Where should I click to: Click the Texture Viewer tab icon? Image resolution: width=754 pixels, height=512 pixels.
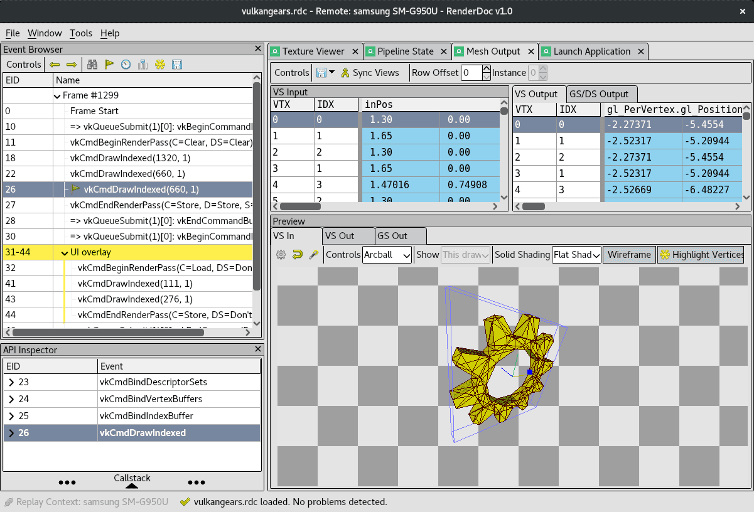(275, 51)
